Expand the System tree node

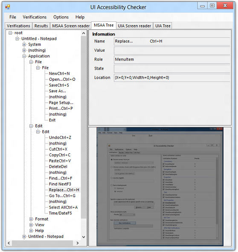click(24, 44)
